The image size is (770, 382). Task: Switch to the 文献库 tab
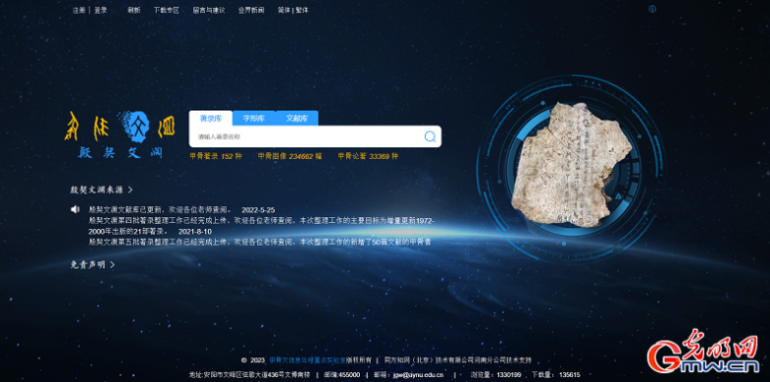click(296, 119)
